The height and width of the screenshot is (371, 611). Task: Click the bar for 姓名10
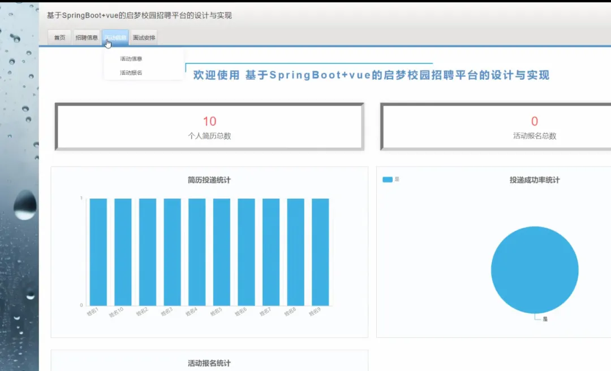(123, 252)
